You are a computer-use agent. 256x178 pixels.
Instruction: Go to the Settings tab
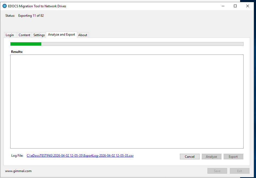(x=39, y=35)
